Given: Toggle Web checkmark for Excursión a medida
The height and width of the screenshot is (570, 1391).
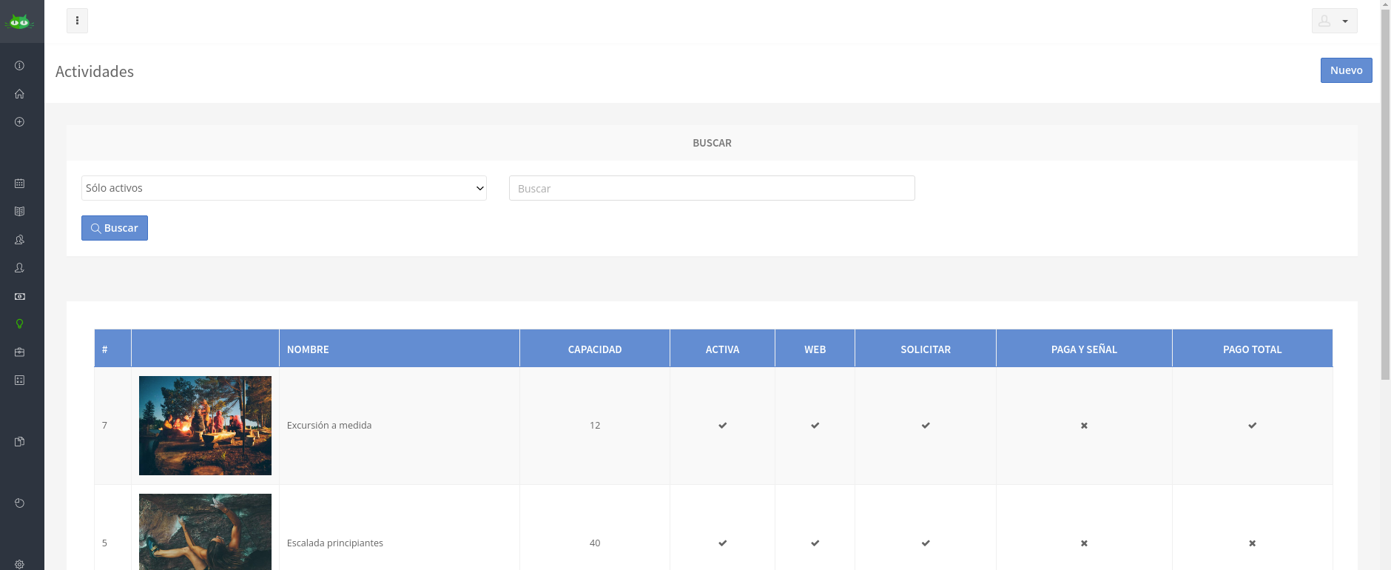Looking at the screenshot, I should click(815, 426).
